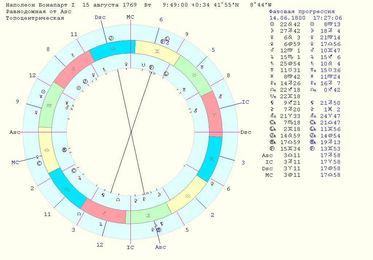Select the black house number 12 on the wheel
373x260 pixels.
(32, 76)
